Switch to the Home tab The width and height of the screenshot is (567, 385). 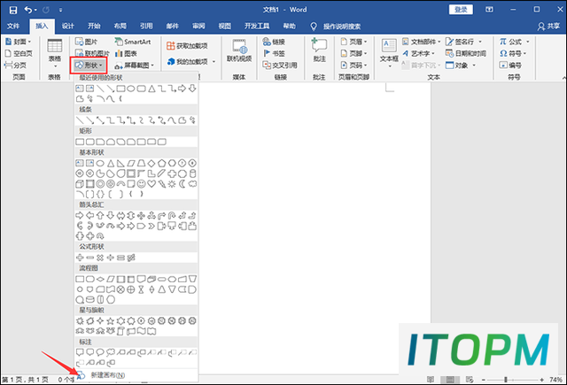(94, 26)
